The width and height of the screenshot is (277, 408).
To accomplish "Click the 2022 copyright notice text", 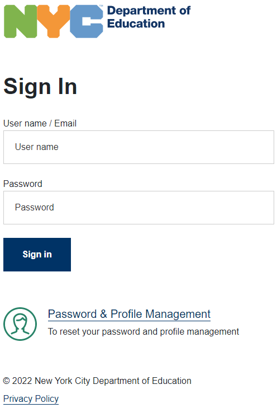I will point(97,381).
